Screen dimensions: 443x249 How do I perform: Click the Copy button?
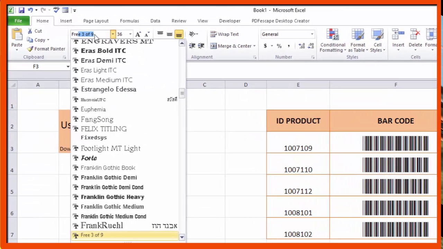point(37,40)
